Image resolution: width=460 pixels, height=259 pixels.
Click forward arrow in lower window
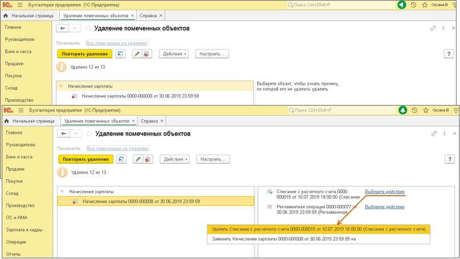coord(76,134)
